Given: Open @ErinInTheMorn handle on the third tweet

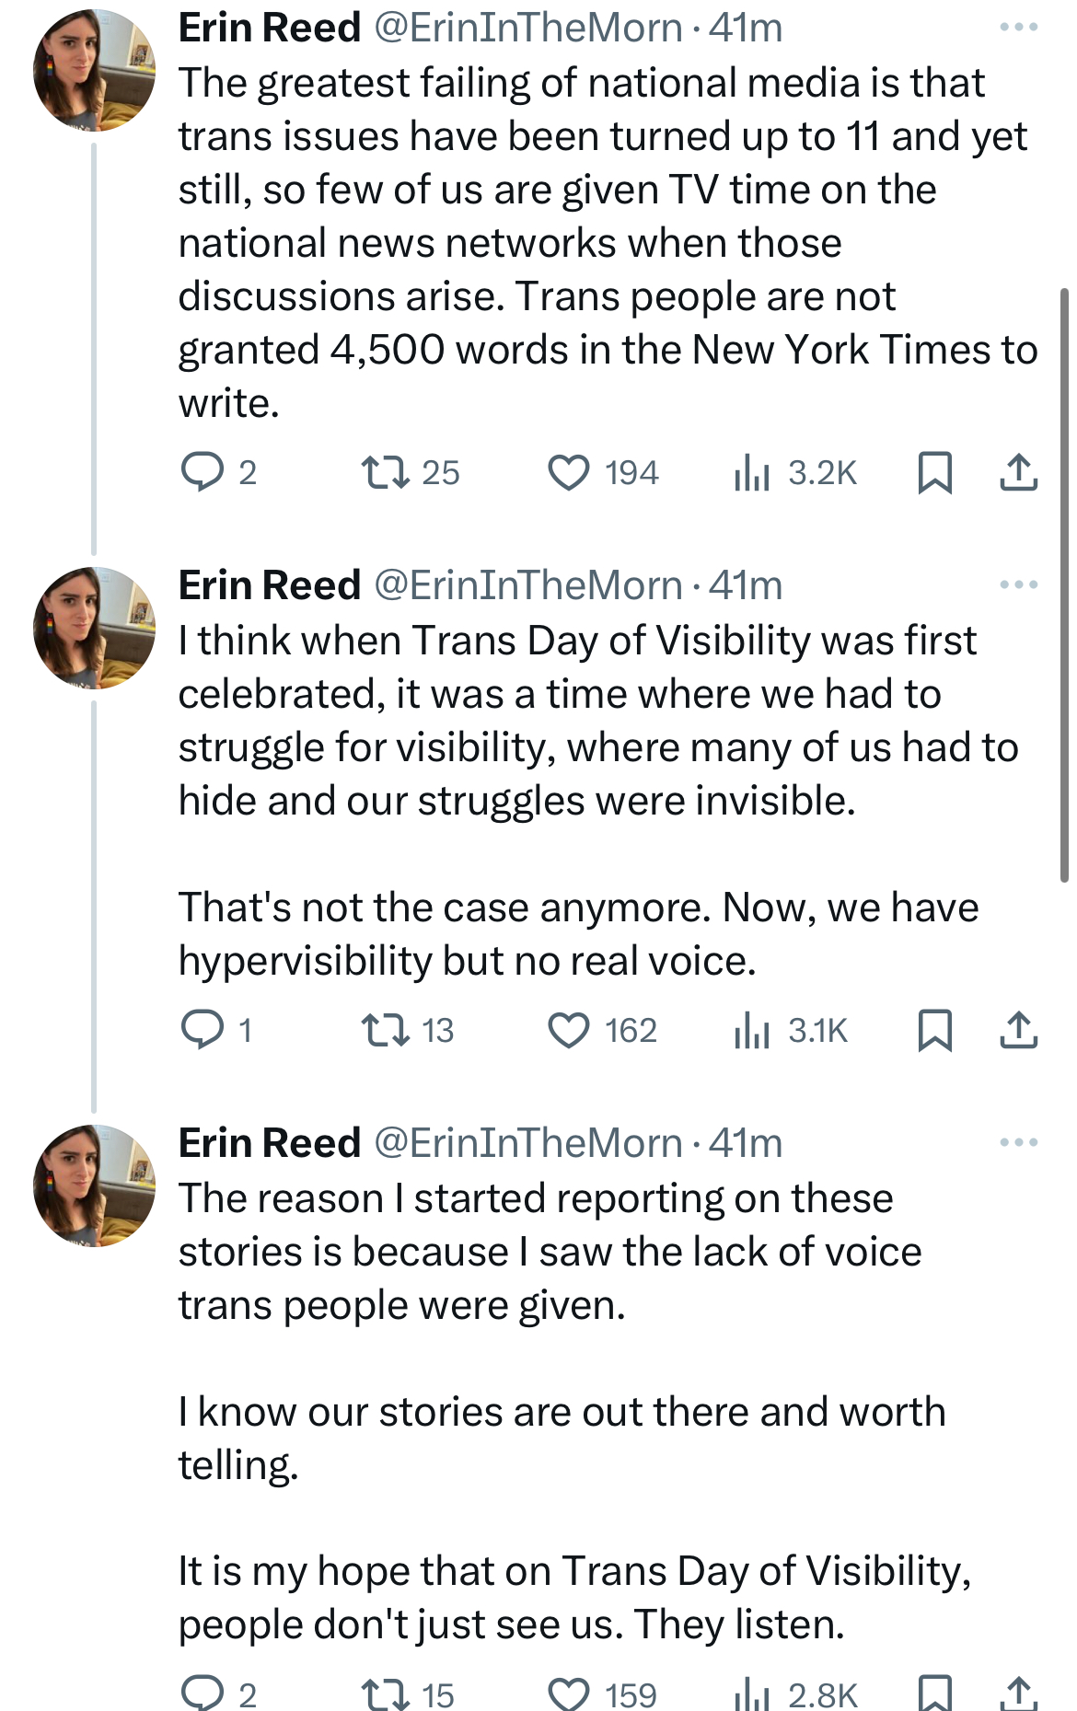Looking at the screenshot, I should [x=527, y=1144].
